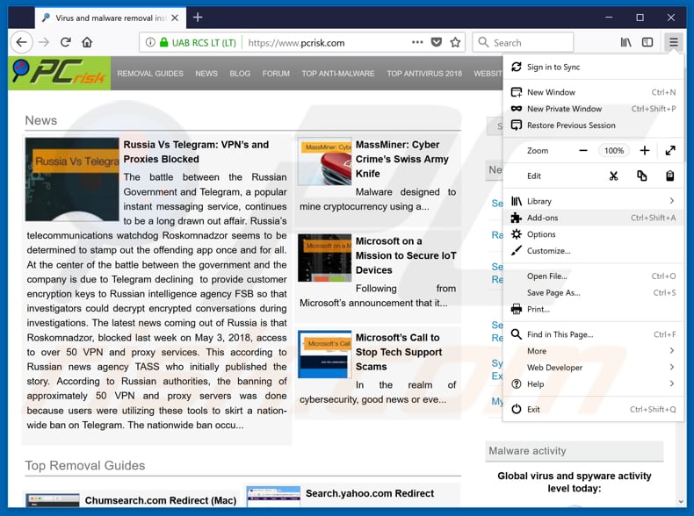
Task: Open Chumsearch.com Redirect (Mac) guide
Action: click(160, 500)
